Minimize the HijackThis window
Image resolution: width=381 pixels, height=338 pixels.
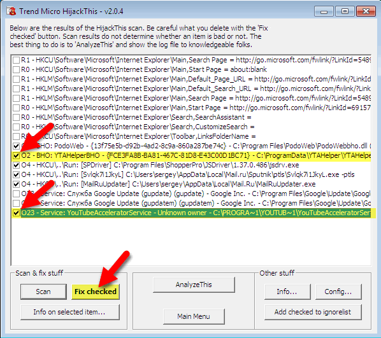324,11
